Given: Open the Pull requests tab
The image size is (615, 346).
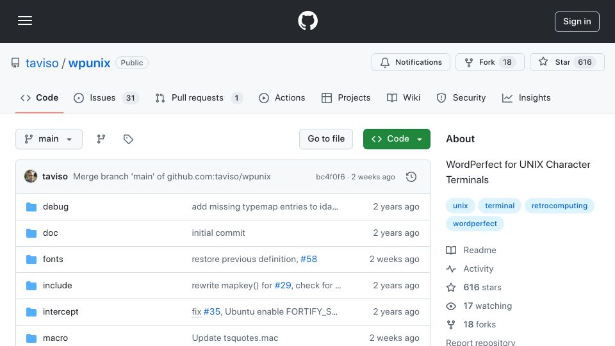Looking at the screenshot, I should click(199, 97).
